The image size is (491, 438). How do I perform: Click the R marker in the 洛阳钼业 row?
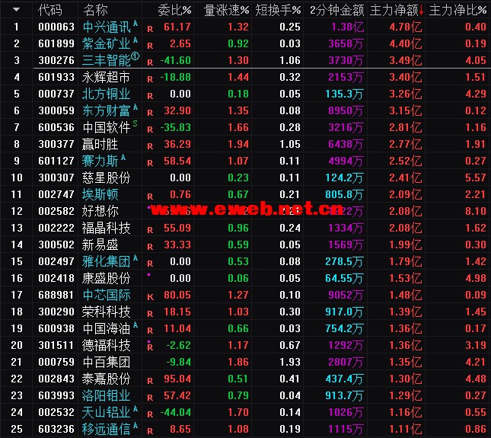coord(150,398)
